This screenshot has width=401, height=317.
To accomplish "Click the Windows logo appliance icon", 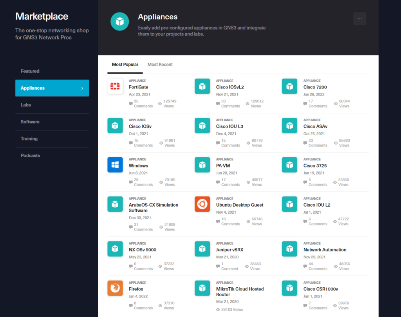I will (115, 165).
